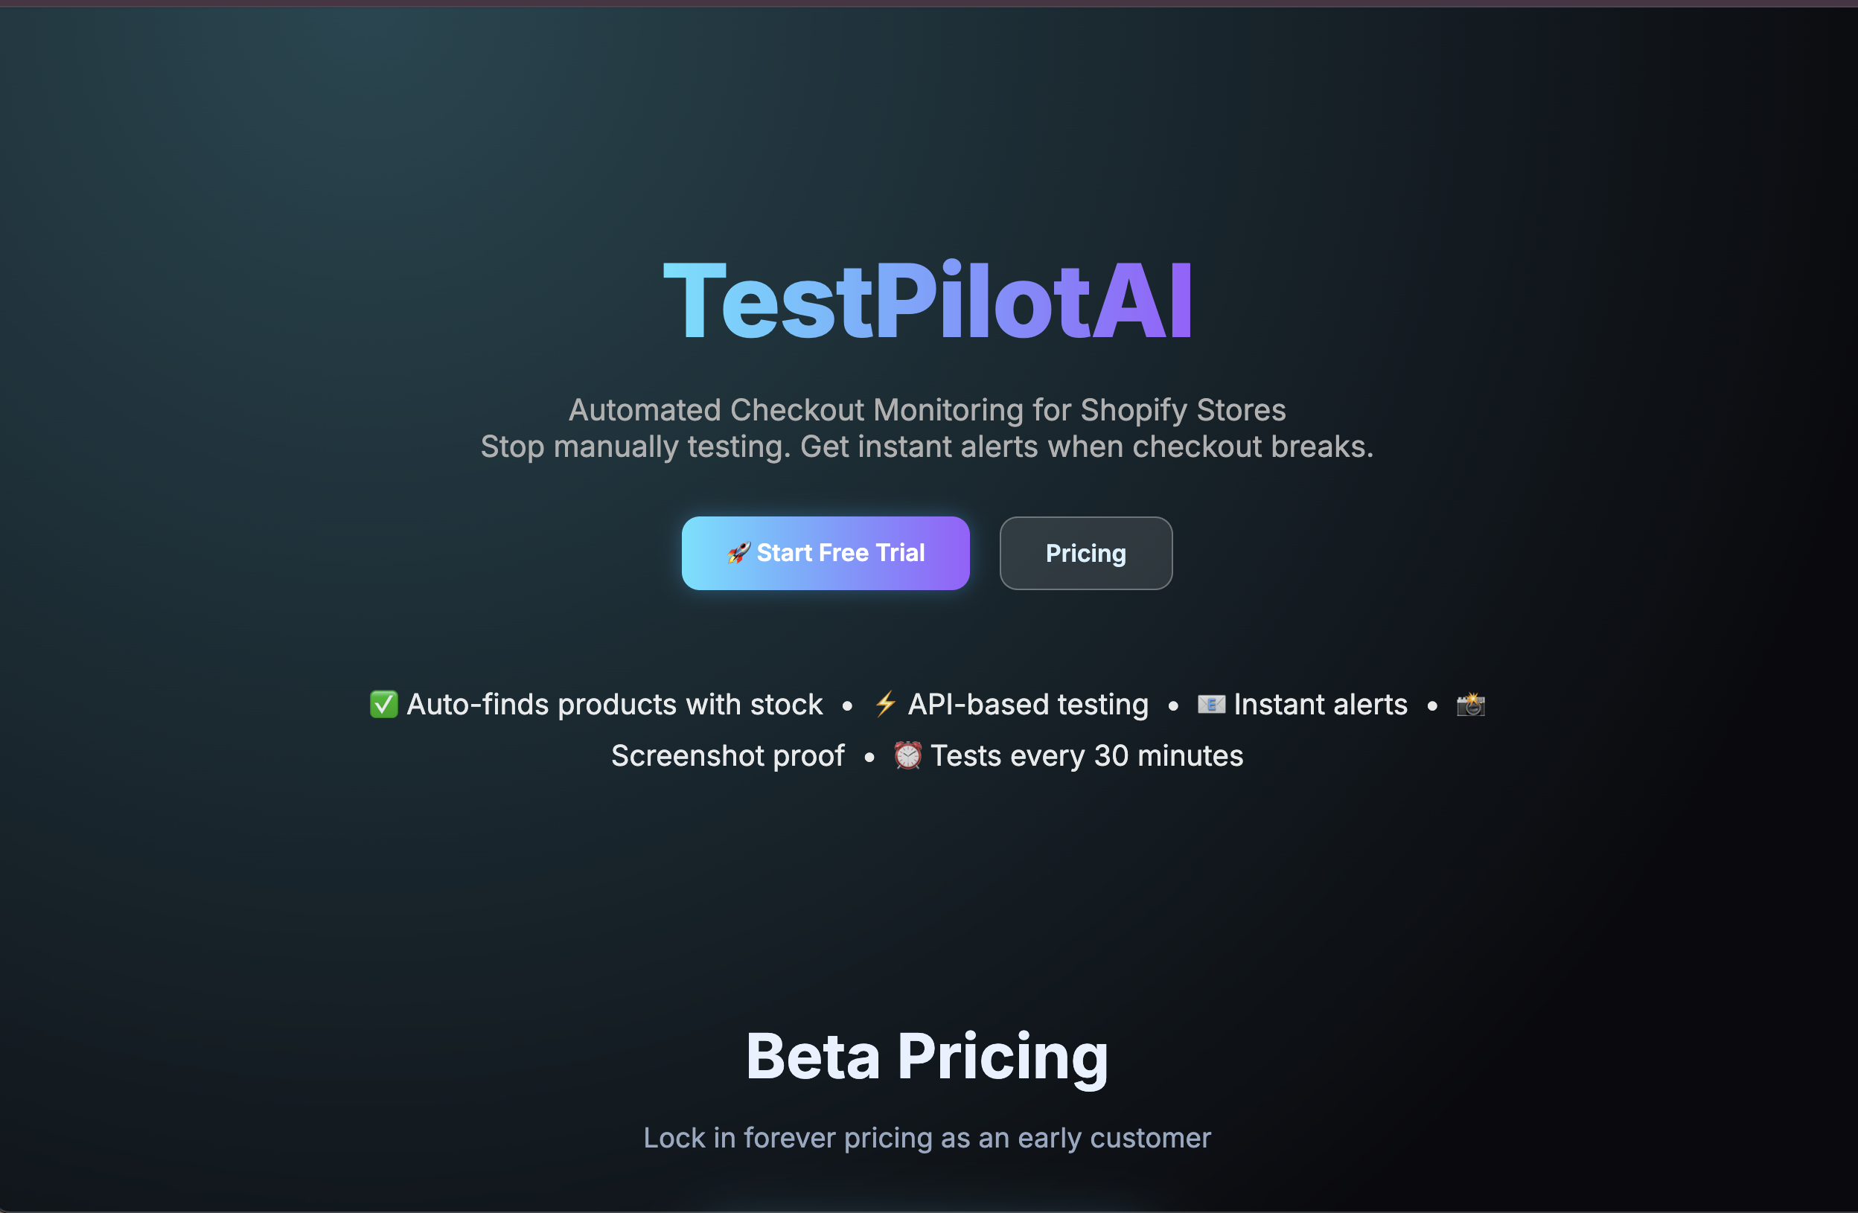Click the tagline about automated checkout monitoring
Screen dimensions: 1858x1213
(x=927, y=428)
